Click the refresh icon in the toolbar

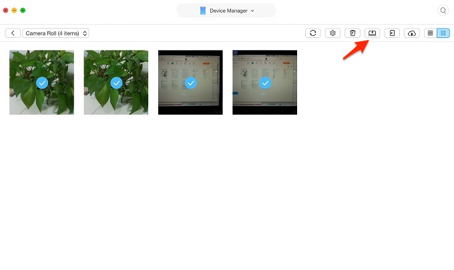pos(312,33)
